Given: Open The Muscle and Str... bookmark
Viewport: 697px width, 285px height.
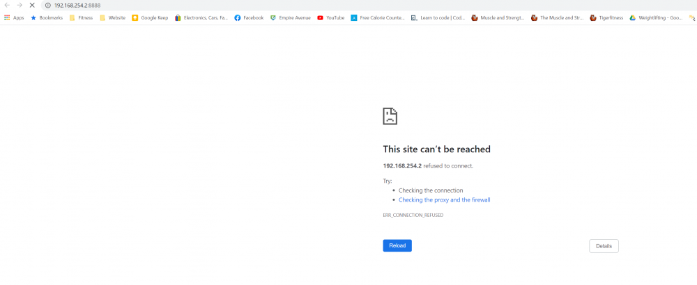Looking at the screenshot, I should point(558,18).
